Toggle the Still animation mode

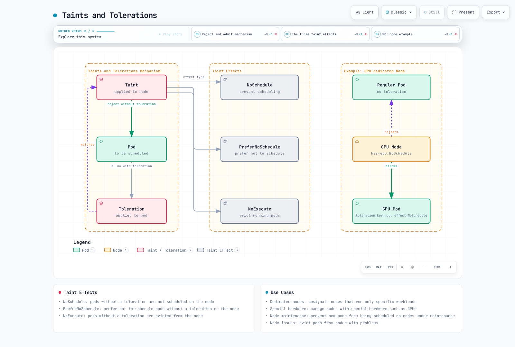pyautogui.click(x=432, y=12)
